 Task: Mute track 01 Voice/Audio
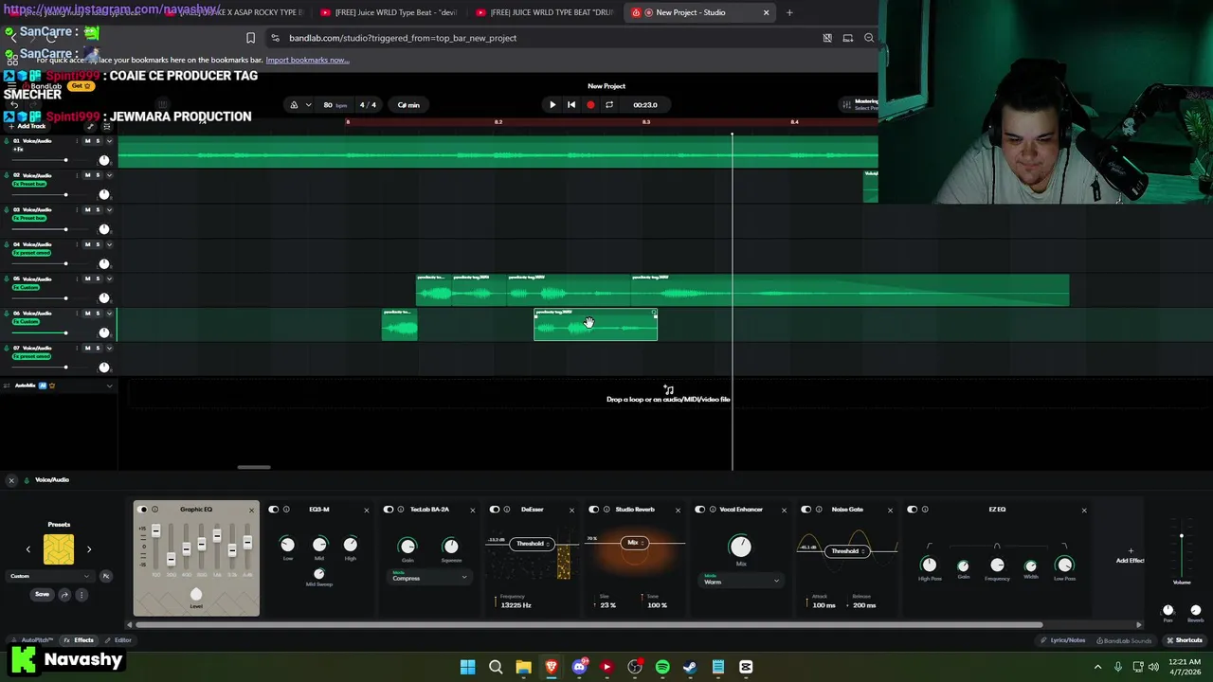tap(88, 141)
